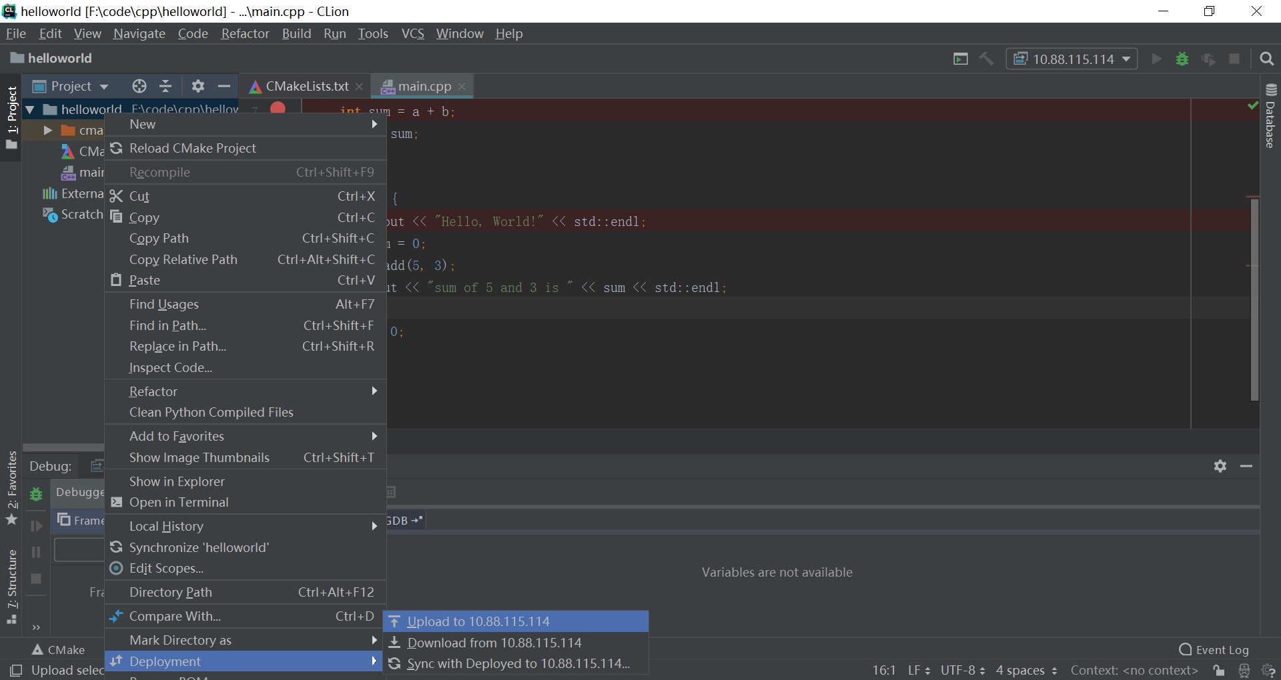Screen dimensions: 1281x680
Task: Click the Rerun debug bug icon in Debug panel
Action: (x=36, y=494)
